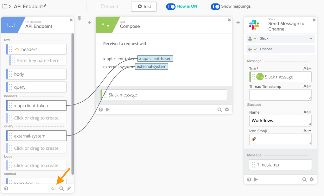
Task: Open Compose card settings via the gear icon
Action: click(x=227, y=109)
